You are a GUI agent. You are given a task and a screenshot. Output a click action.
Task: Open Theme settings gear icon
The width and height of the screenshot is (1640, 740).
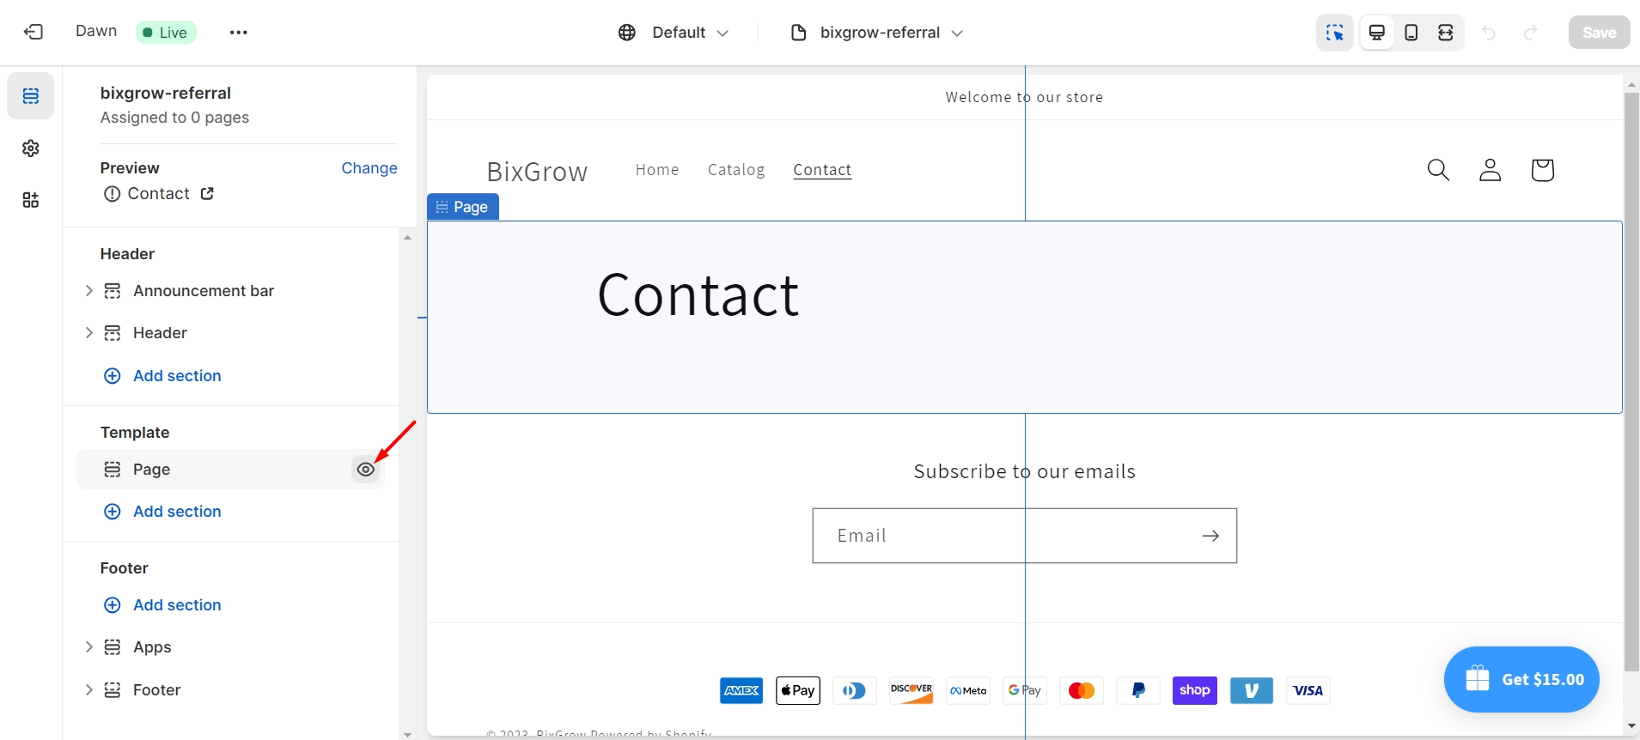tap(31, 149)
